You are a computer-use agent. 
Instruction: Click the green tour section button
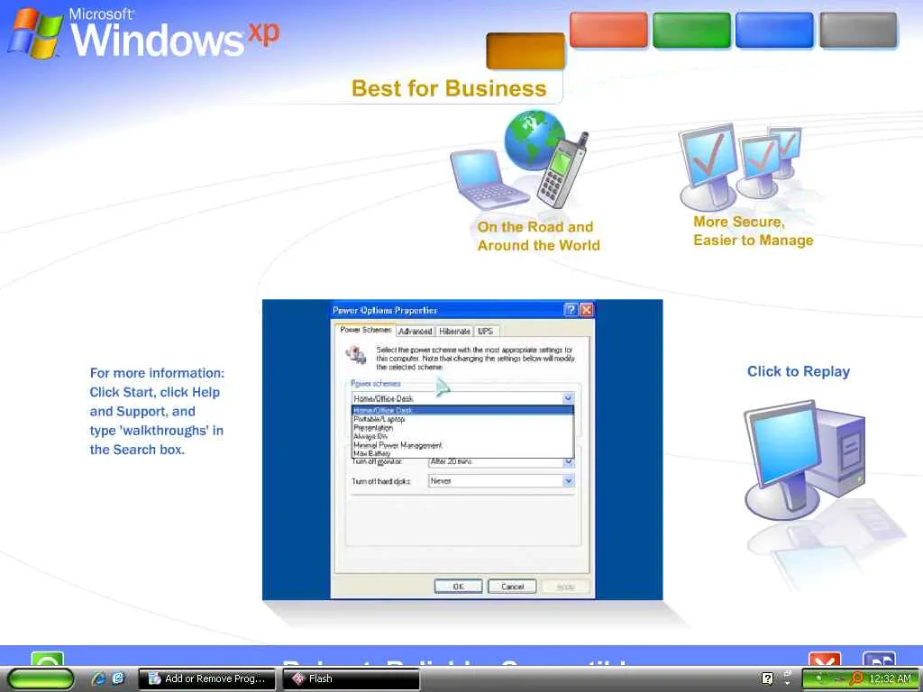coord(691,30)
